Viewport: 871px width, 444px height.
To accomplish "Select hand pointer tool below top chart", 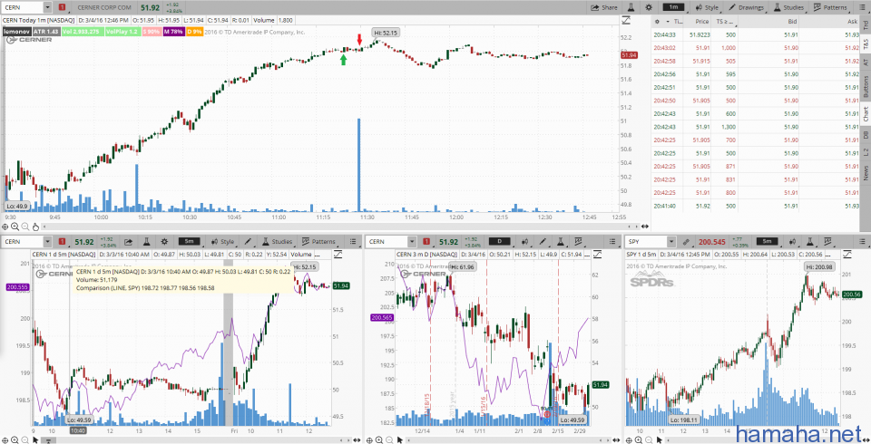I will tap(35, 227).
